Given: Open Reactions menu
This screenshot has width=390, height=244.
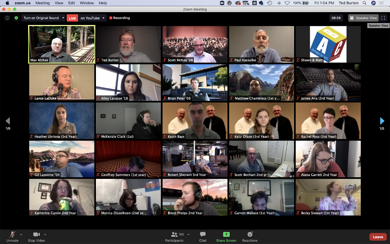Looking at the screenshot, I should pyautogui.click(x=250, y=237).
